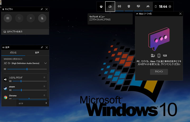Click the System Sounds speaker app icon
190x122 pixels.
pyautogui.click(x=6, y=80)
